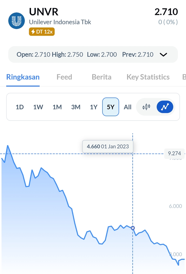Click the 9.274 price level label
The width and height of the screenshot is (186, 274).
click(174, 153)
